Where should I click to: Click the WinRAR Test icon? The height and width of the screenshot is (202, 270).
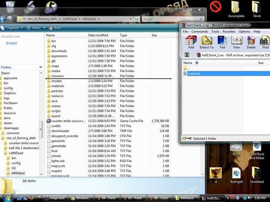click(x=222, y=42)
